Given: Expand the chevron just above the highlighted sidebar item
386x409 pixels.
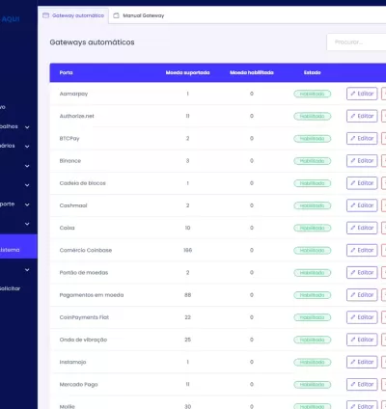Looking at the screenshot, I should point(27,224).
